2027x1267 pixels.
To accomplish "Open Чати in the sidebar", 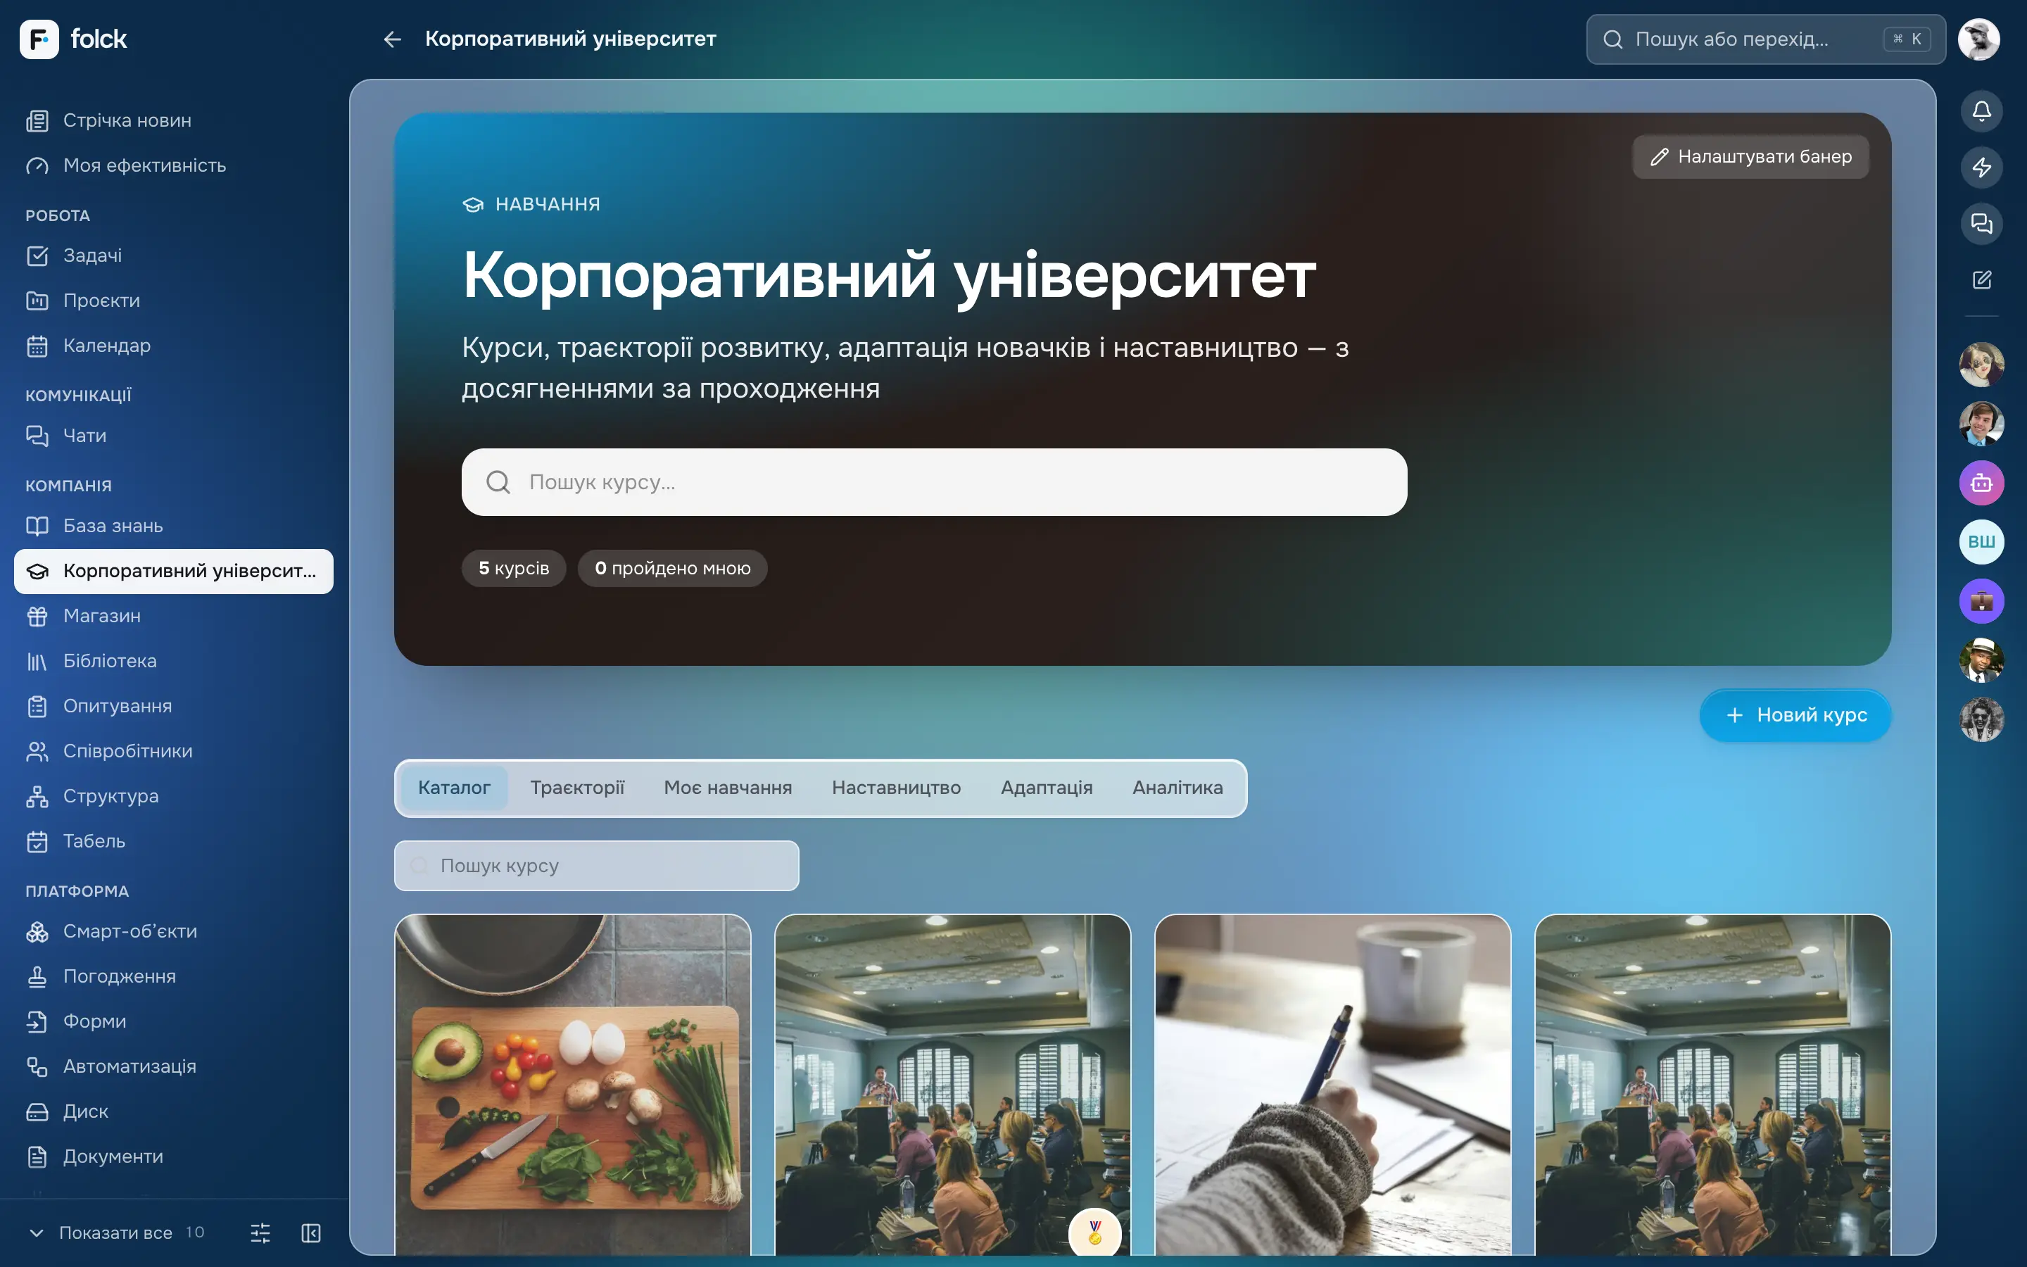I will pyautogui.click(x=173, y=436).
